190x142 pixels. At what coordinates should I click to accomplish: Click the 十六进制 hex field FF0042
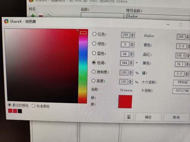point(182,83)
